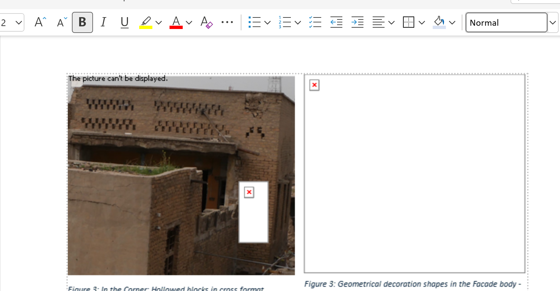Apply red font color
Viewport: 560px width, 291px height.
[176, 22]
